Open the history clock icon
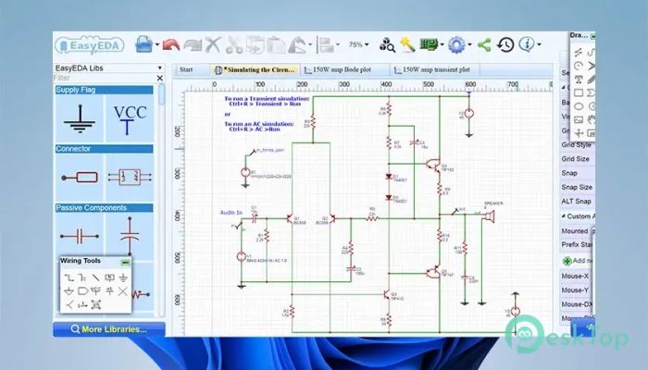 (x=505, y=44)
